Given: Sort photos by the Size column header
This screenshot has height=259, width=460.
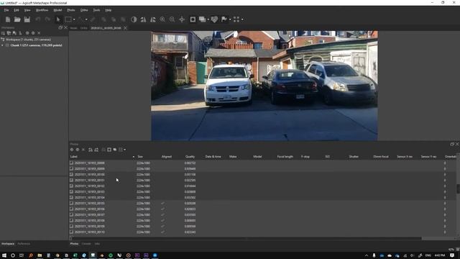Looking at the screenshot, I should pyautogui.click(x=140, y=157).
